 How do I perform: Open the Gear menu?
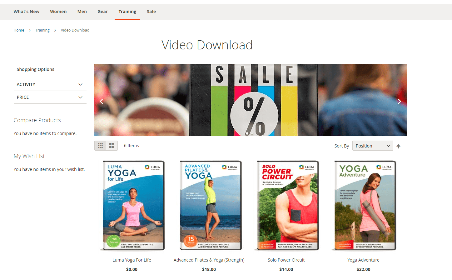pos(102,12)
